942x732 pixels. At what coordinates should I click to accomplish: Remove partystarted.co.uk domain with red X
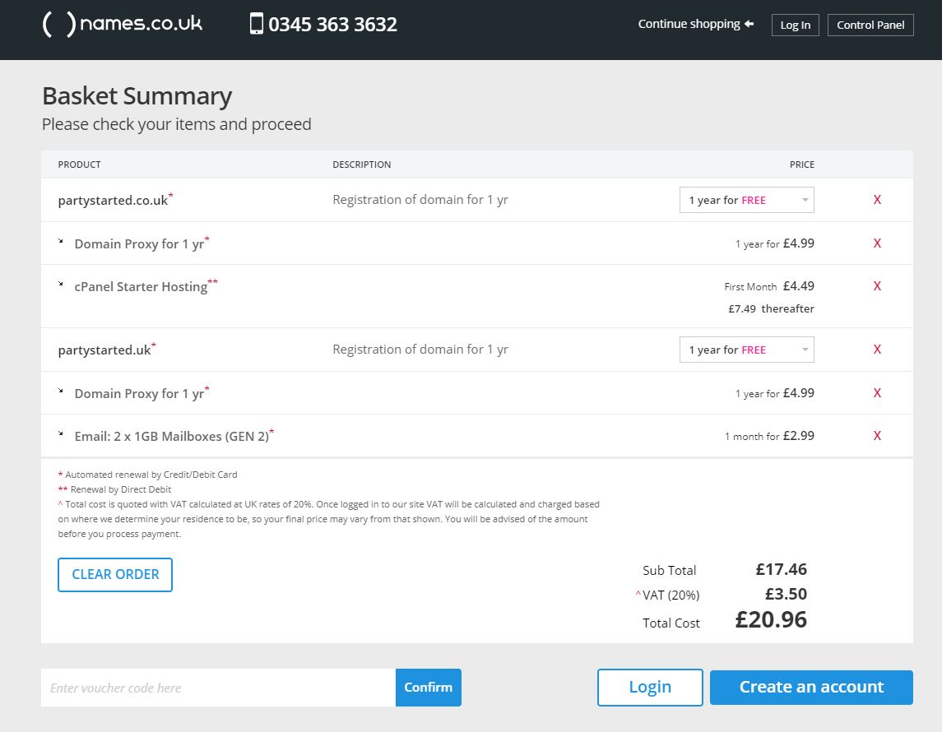point(877,200)
